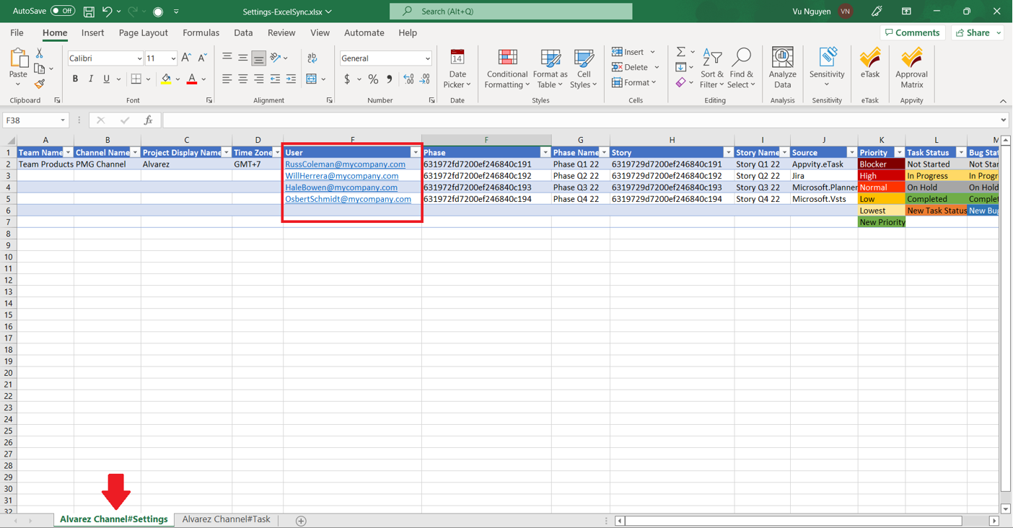
Task: Switch to Alvarez Channel#Task sheet
Action: (226, 519)
